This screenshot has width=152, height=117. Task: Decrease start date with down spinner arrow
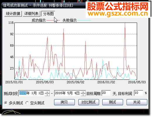point(47,95)
